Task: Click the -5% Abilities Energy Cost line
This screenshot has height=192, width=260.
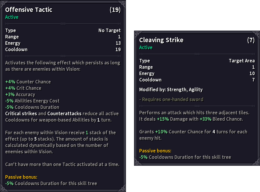Action: tap(32, 101)
